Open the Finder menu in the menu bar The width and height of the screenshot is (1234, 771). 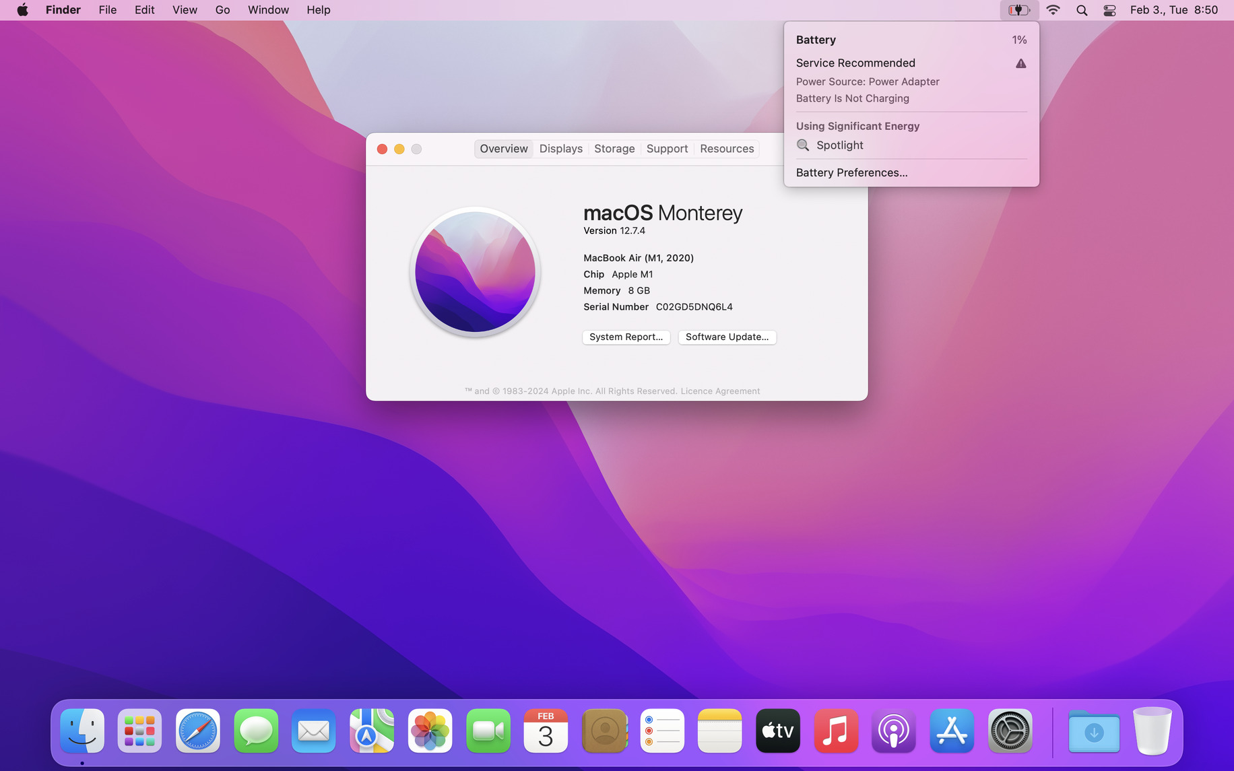[x=63, y=10]
